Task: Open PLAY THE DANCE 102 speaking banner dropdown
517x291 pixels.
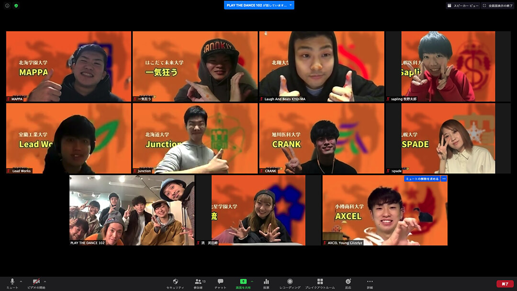Action: click(x=290, y=5)
